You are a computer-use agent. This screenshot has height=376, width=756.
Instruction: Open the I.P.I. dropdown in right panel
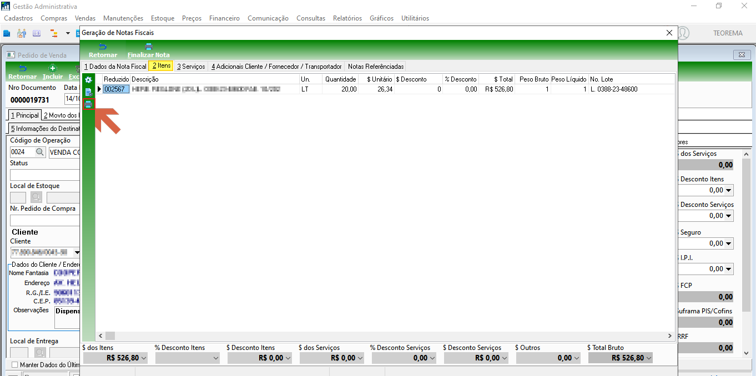click(729, 269)
